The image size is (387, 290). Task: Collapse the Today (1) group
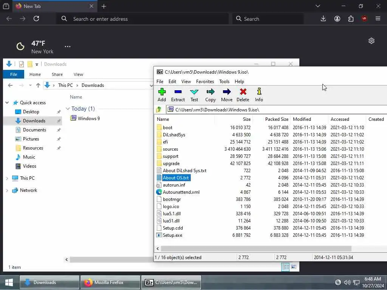tap(68, 108)
